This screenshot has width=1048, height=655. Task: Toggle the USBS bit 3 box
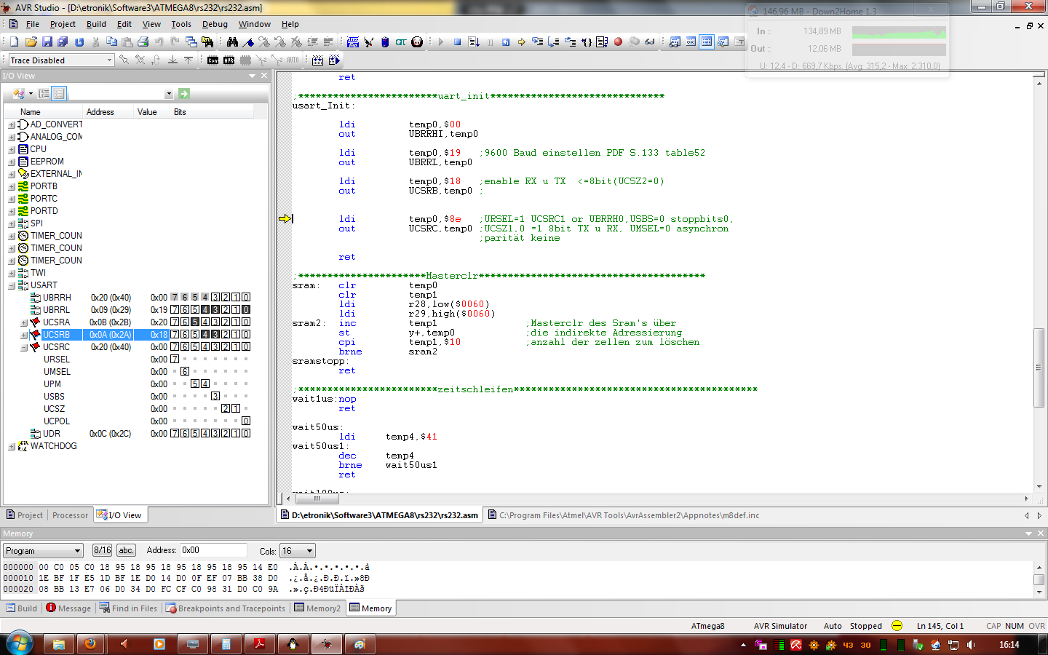215,397
